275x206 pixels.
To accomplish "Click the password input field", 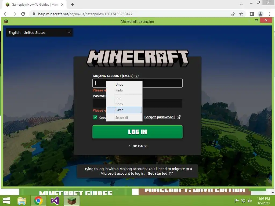I will pyautogui.click(x=137, y=103).
